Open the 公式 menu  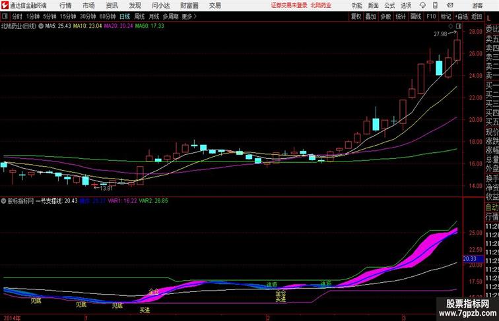pyautogui.click(x=389, y=5)
